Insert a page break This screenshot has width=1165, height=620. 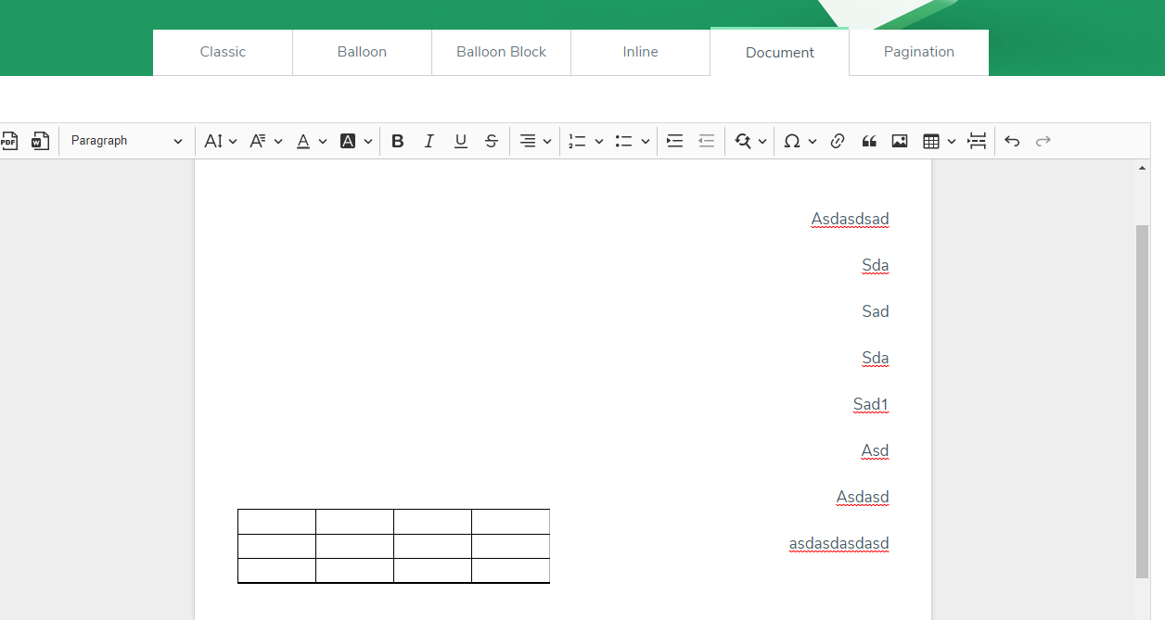click(977, 140)
